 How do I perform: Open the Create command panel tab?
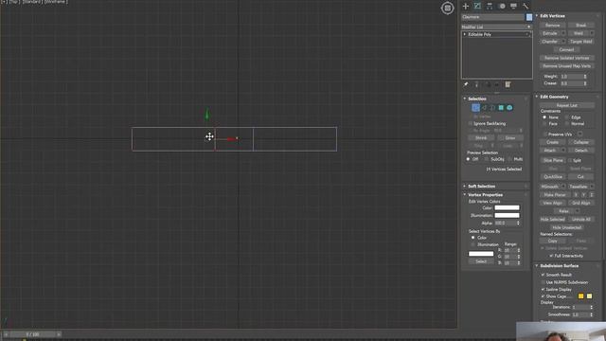pos(466,7)
